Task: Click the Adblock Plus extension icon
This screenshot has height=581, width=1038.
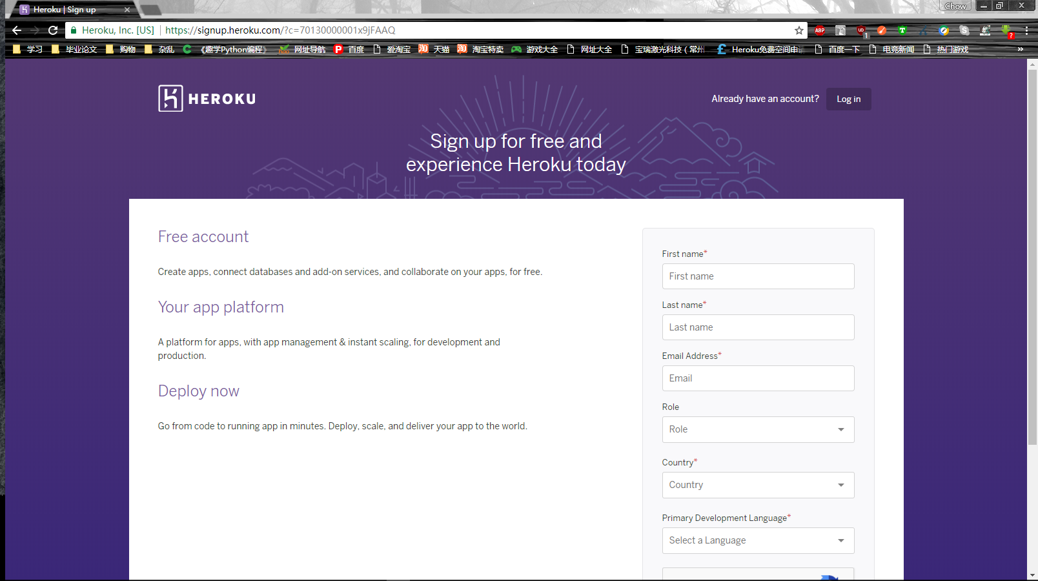Action: click(x=819, y=30)
